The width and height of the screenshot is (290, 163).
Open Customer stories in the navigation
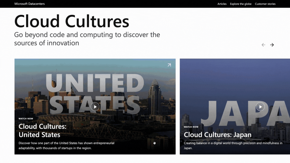265,4
